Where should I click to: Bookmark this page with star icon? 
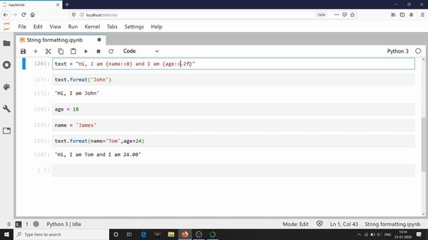coord(352,15)
